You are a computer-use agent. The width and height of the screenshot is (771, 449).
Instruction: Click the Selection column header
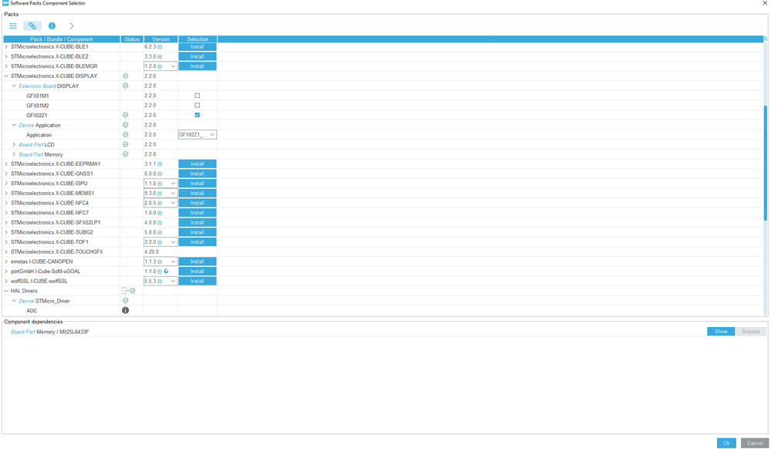click(198, 39)
